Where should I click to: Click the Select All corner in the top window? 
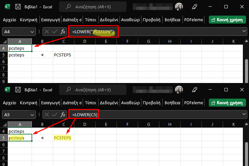[x=4, y=41]
